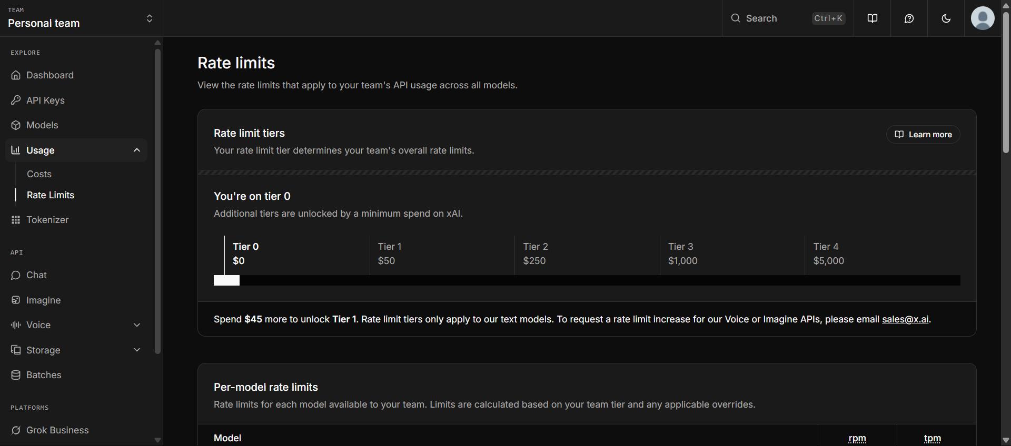Open the Tokenizer grid icon

coord(16,220)
